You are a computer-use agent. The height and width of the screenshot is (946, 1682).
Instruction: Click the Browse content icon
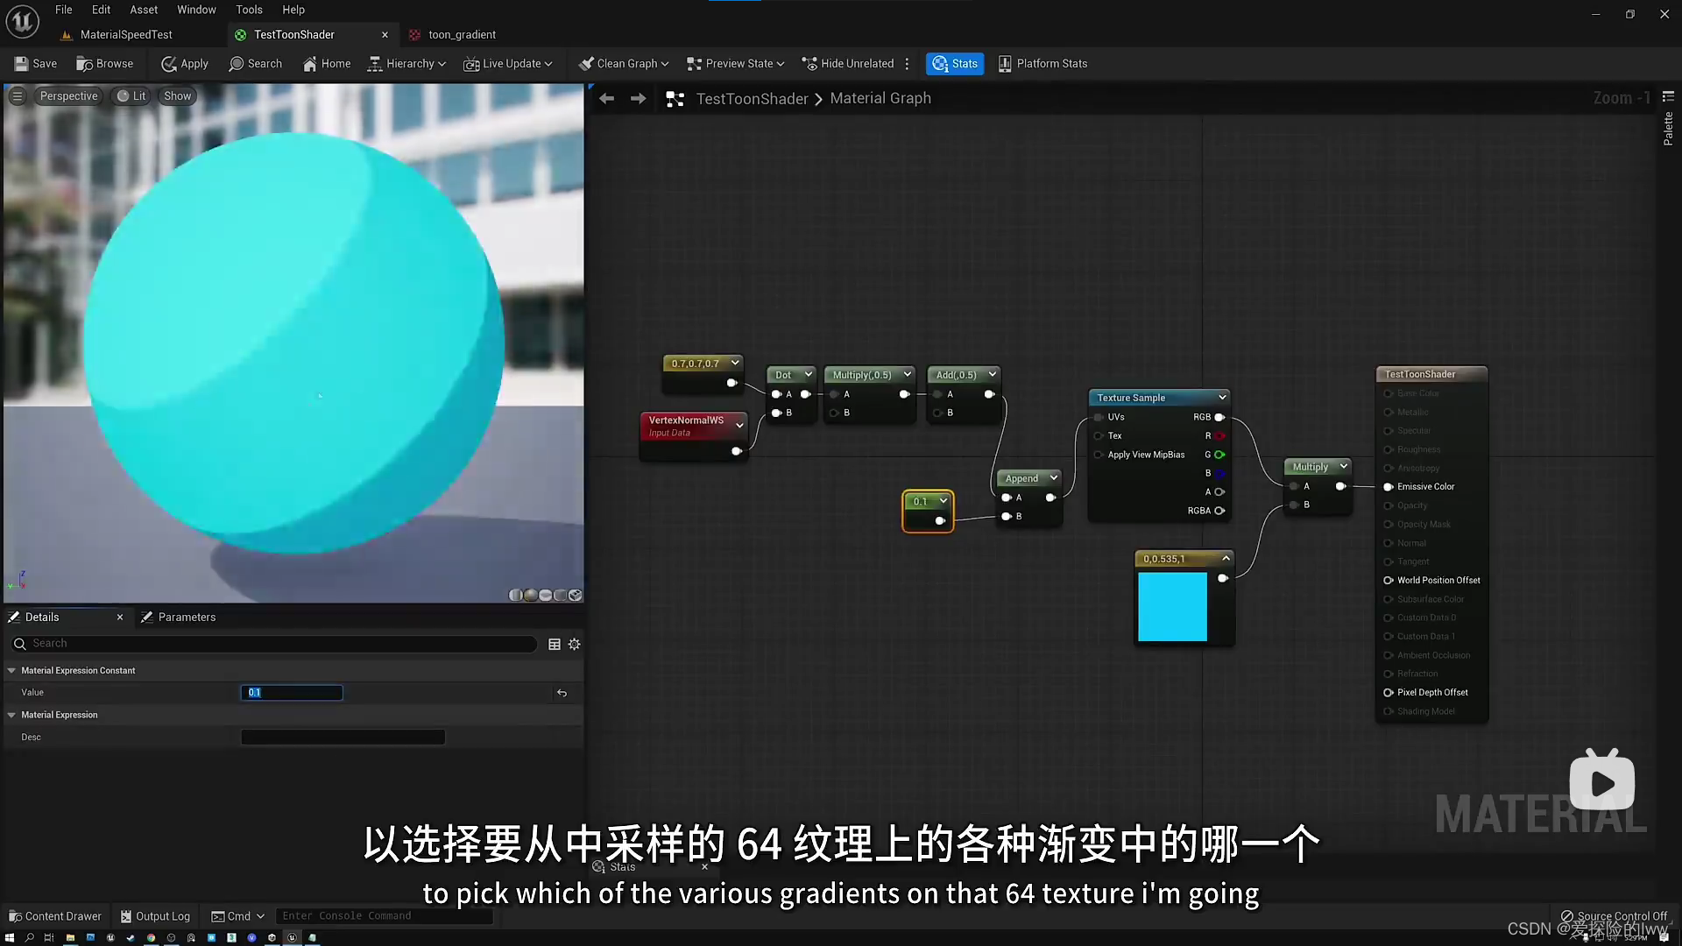pos(105,64)
